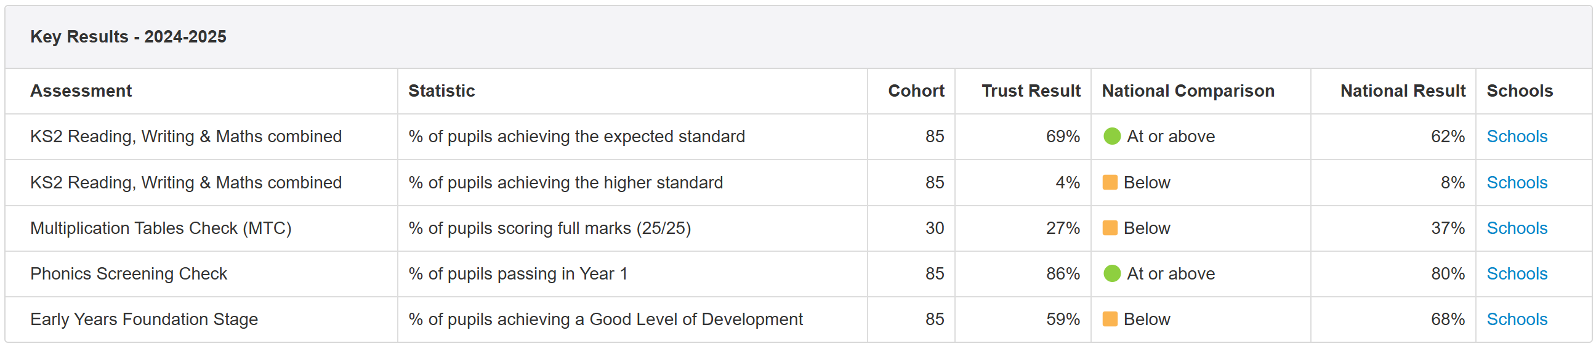
Task: Select the Phonics Screening Check assessment cell
Action: click(129, 273)
